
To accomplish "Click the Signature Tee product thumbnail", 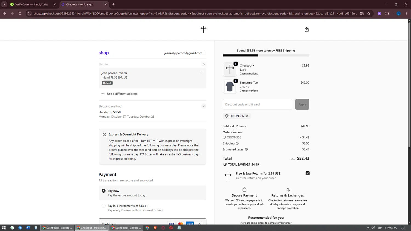I will pyautogui.click(x=230, y=86).
